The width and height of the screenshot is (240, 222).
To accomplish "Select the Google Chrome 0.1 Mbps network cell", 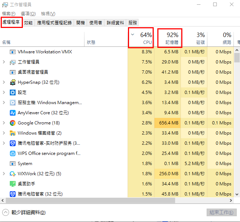I will click(220, 123).
